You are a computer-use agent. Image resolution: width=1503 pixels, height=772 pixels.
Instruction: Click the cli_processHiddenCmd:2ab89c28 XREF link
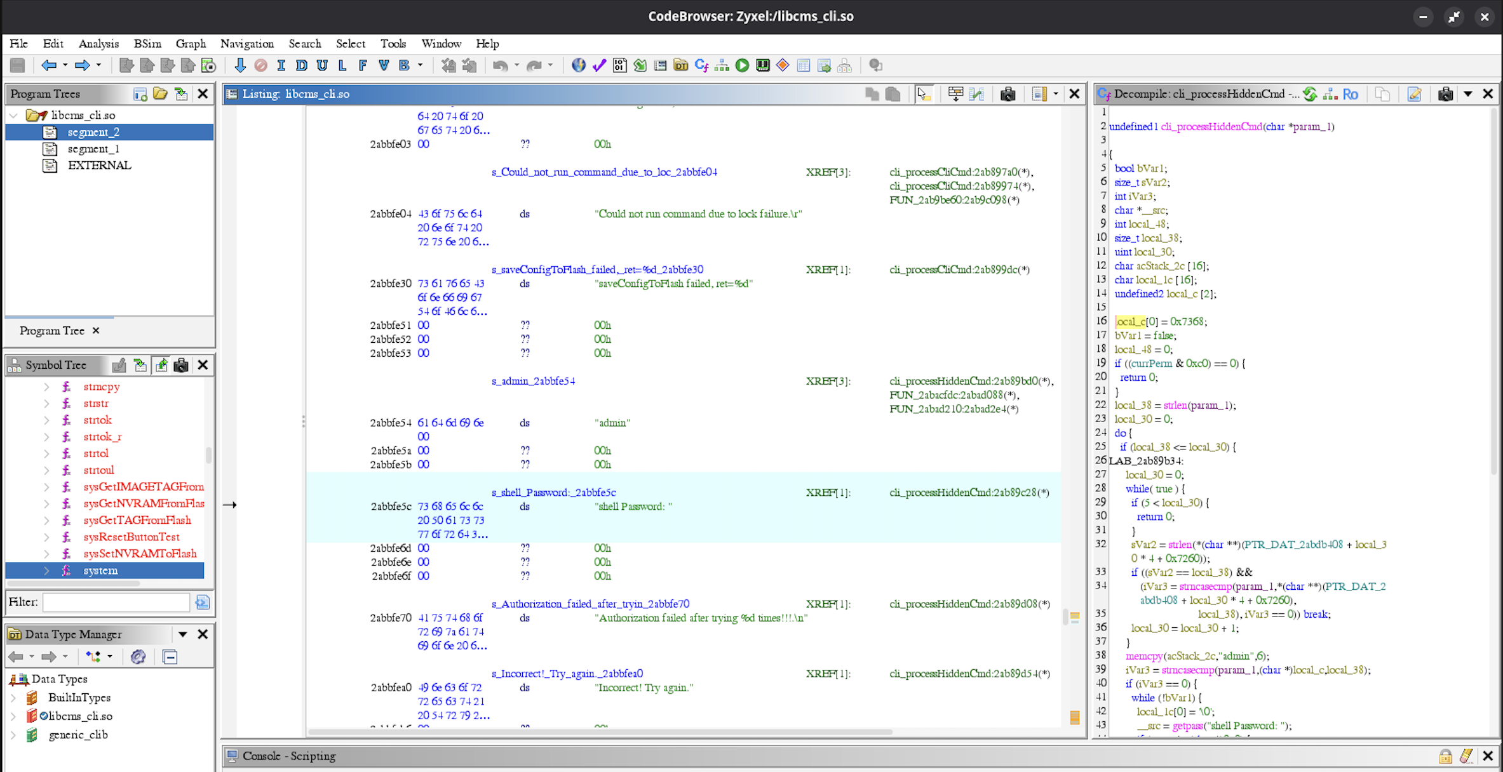969,493
